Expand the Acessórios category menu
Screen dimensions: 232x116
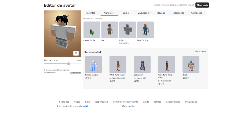[x=180, y=13]
